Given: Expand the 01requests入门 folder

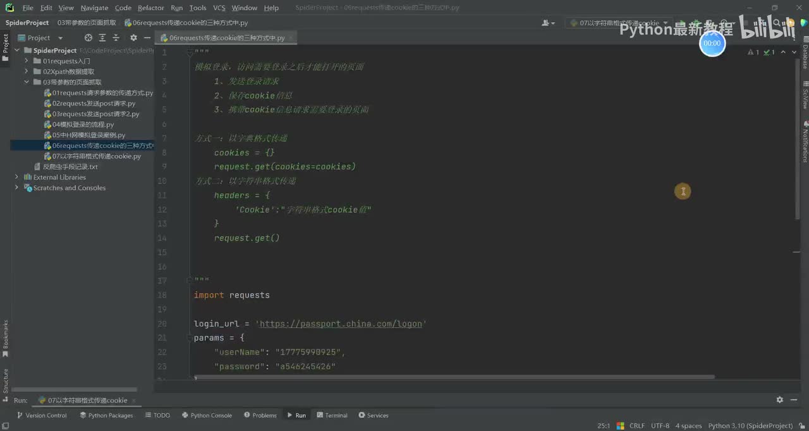Looking at the screenshot, I should pyautogui.click(x=27, y=61).
